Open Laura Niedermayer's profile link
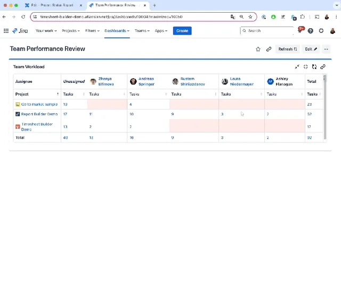341x303 pixels. [x=241, y=81]
